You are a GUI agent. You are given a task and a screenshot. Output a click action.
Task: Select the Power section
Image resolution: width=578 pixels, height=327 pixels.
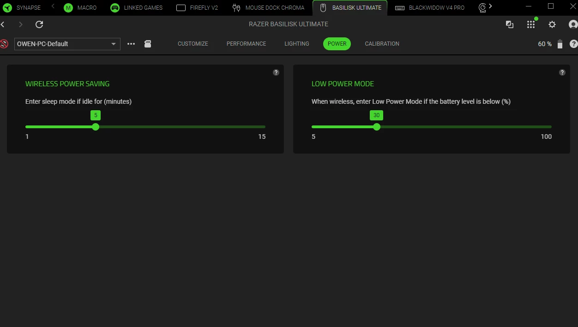click(337, 44)
